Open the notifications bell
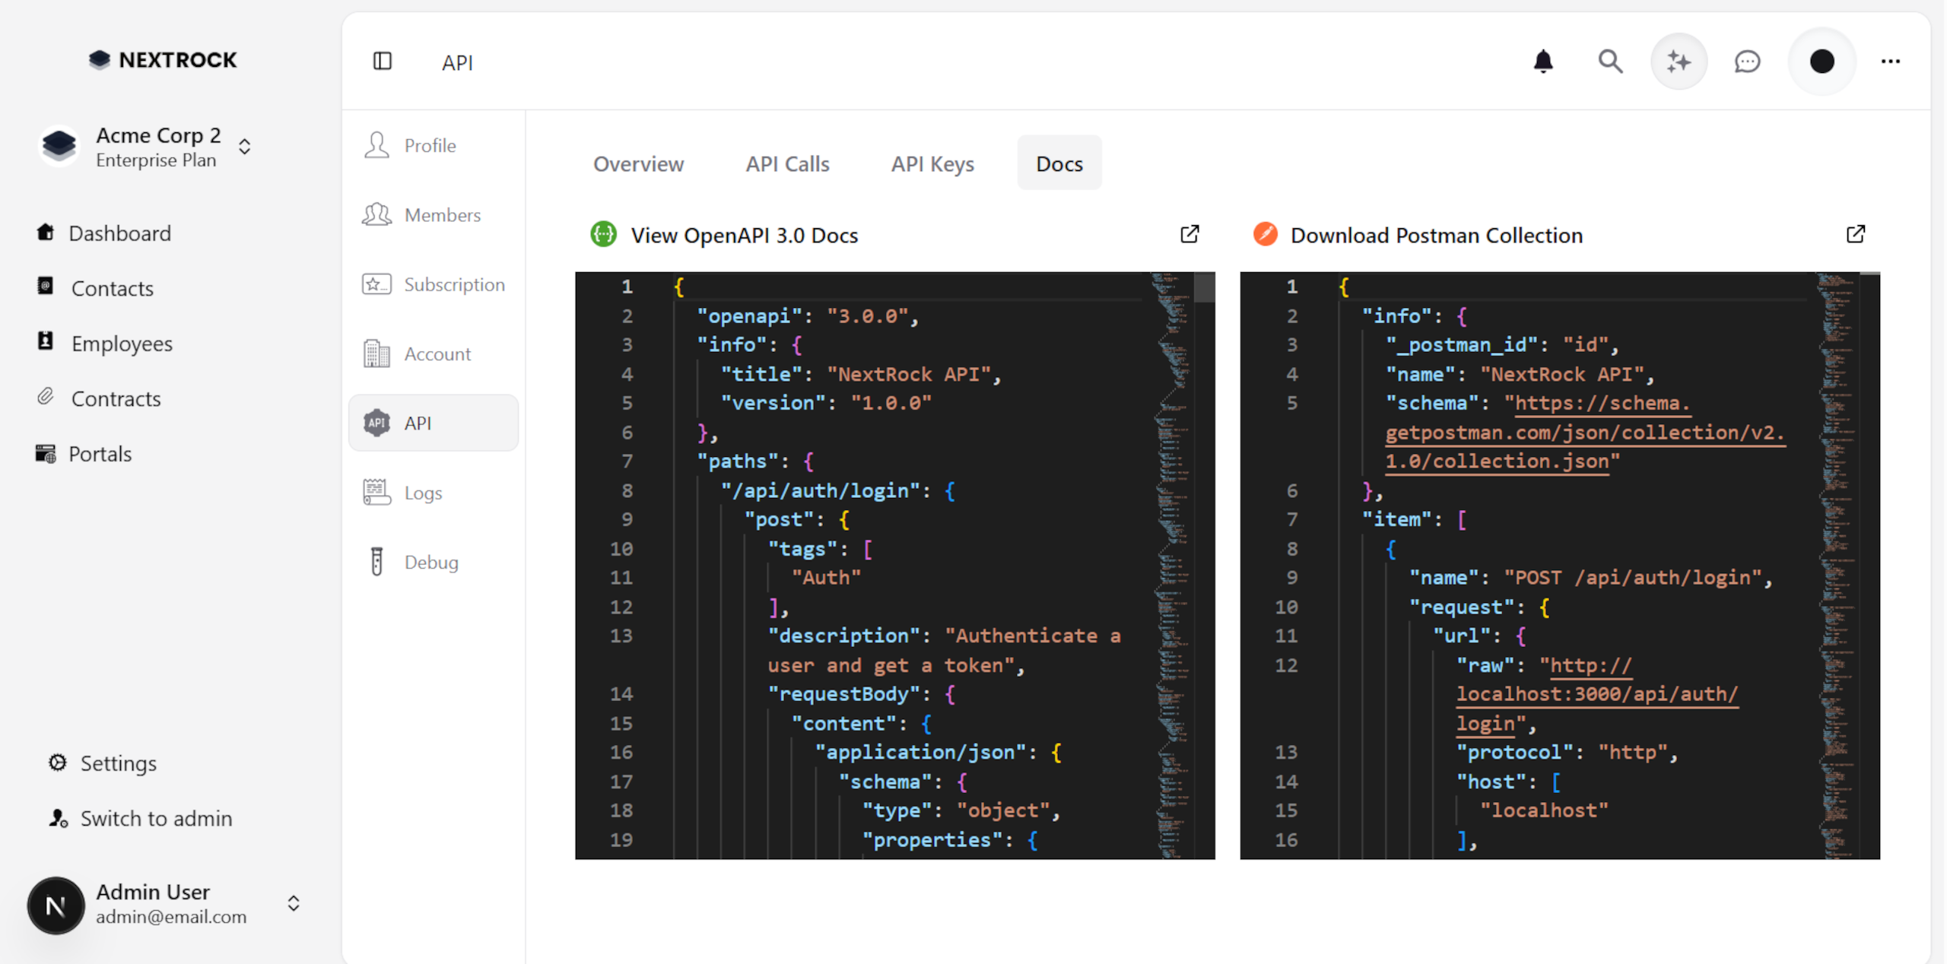1947x964 pixels. [1542, 62]
